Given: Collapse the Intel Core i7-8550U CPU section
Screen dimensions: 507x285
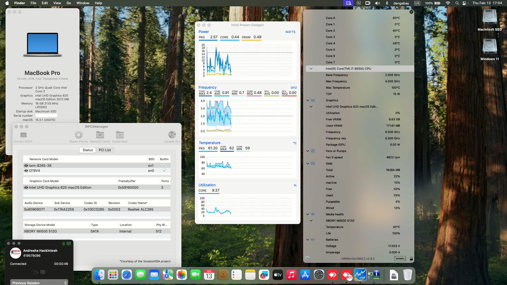Looking at the screenshot, I should (311, 68).
